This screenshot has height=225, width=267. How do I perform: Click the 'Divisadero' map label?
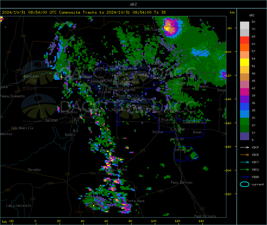[x=64, y=23]
